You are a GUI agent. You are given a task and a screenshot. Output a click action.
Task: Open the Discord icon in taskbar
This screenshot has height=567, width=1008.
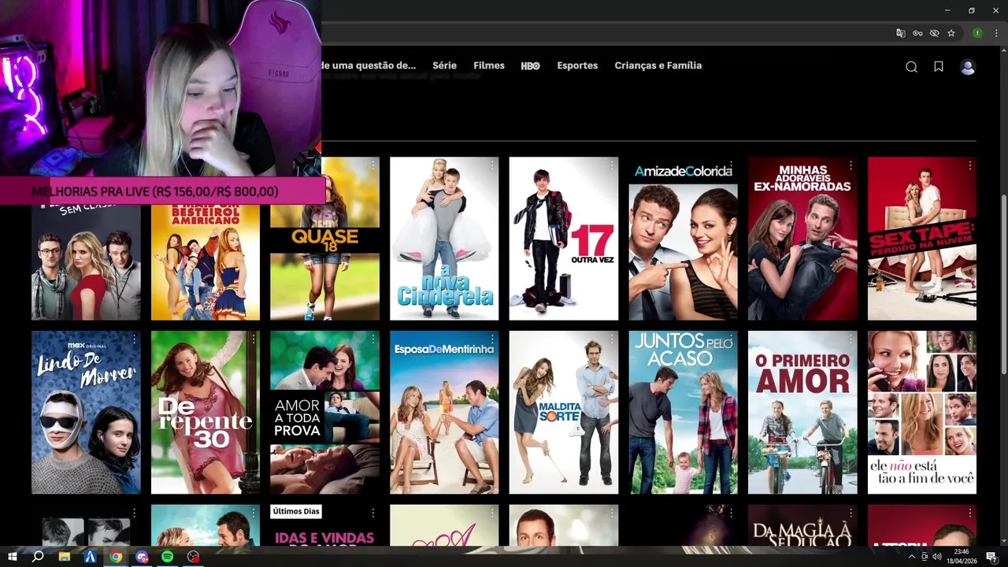(x=142, y=557)
